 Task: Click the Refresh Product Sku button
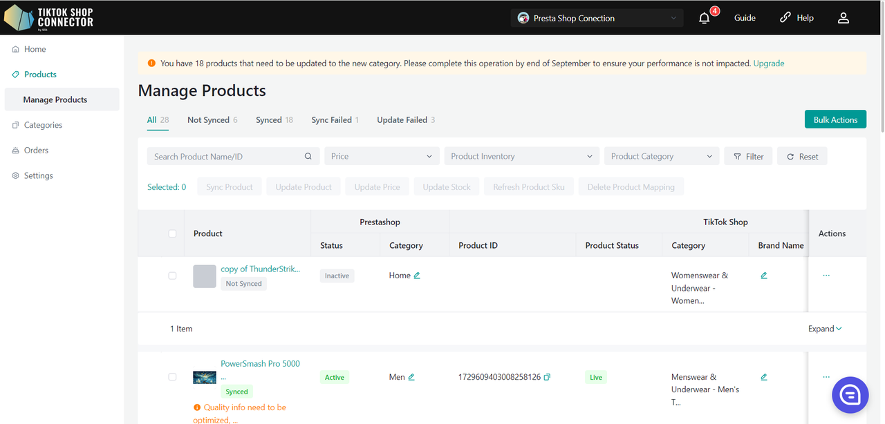529,186
